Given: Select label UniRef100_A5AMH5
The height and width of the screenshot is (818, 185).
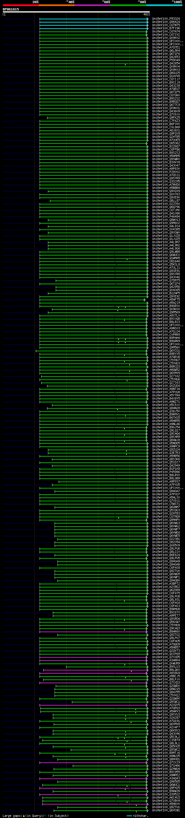Looking at the screenshot, I should coord(166,156).
